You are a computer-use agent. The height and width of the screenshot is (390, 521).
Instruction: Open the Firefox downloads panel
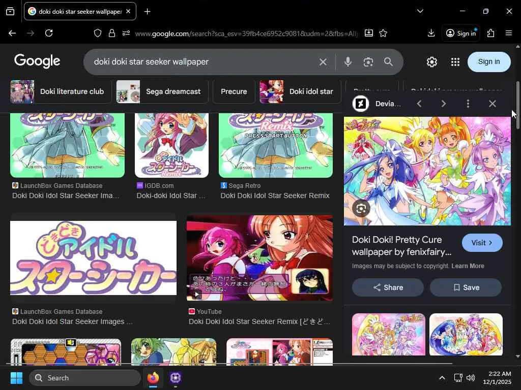[x=431, y=33]
